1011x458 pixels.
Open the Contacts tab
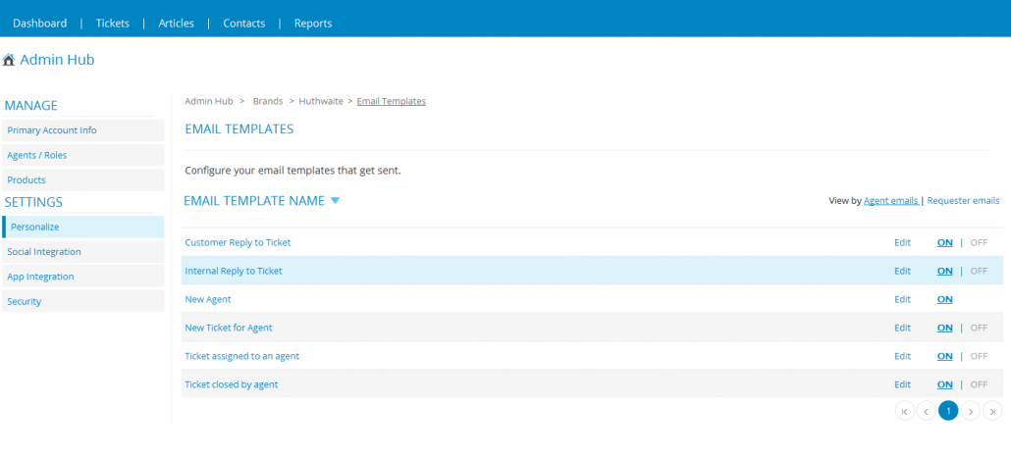(244, 24)
